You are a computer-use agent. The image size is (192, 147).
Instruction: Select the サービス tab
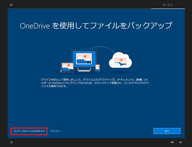click(168, 5)
